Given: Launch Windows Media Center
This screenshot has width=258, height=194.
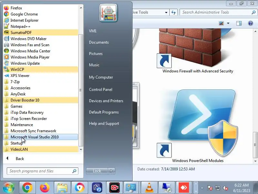Looking at the screenshot, I should click(x=41, y=51).
